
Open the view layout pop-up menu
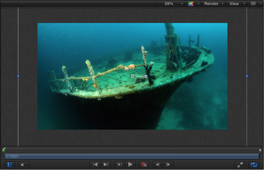click(255, 4)
